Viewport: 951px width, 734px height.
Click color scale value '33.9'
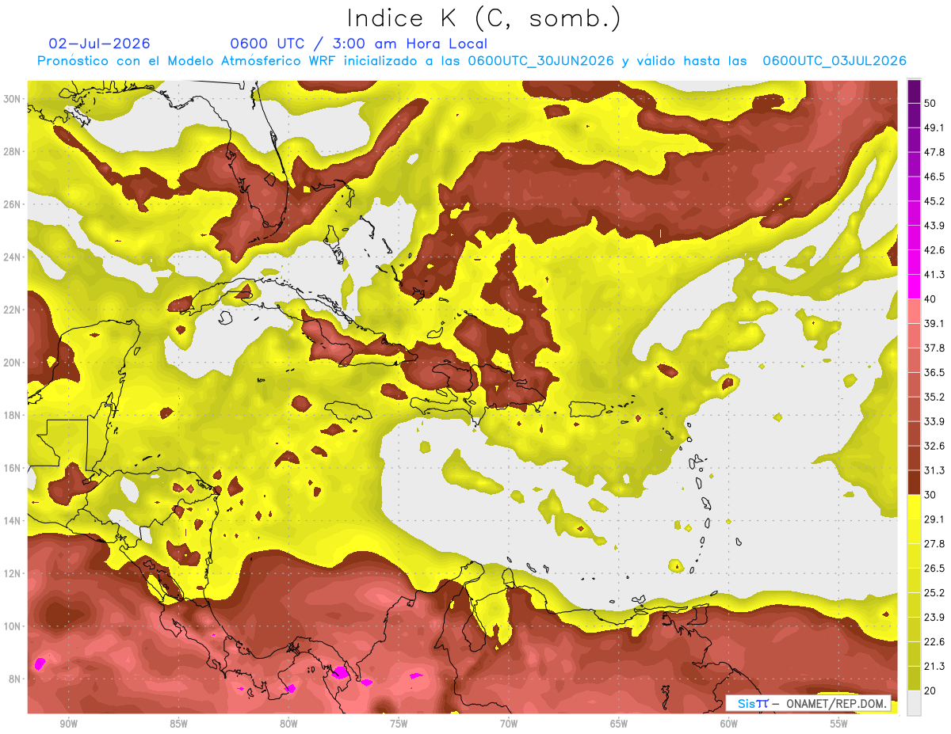coord(934,421)
